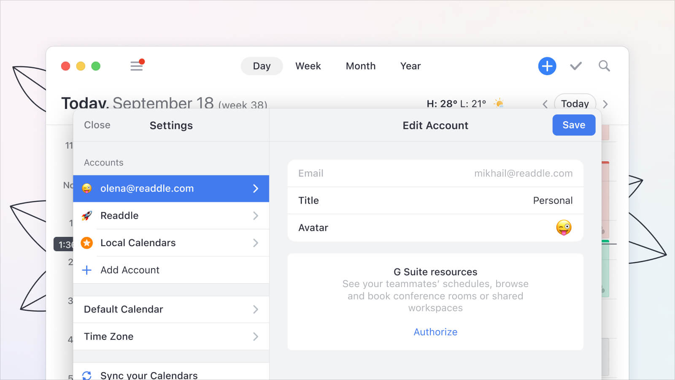Expand the Default Calendar setting
The width and height of the screenshot is (675, 380).
tap(171, 309)
